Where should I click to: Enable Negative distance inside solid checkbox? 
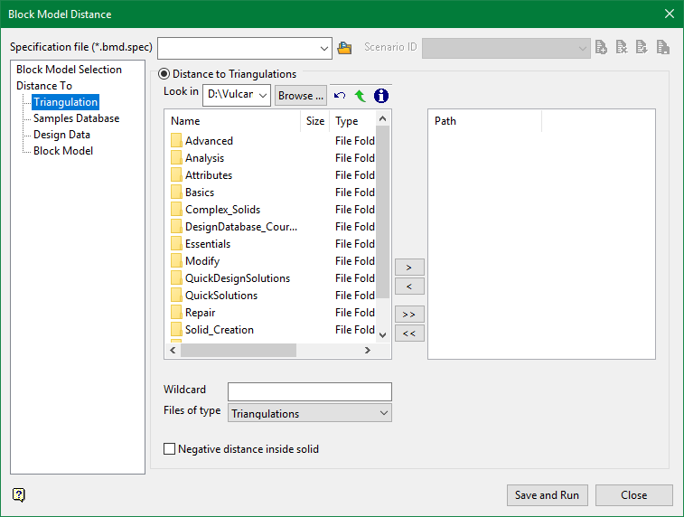coord(169,449)
